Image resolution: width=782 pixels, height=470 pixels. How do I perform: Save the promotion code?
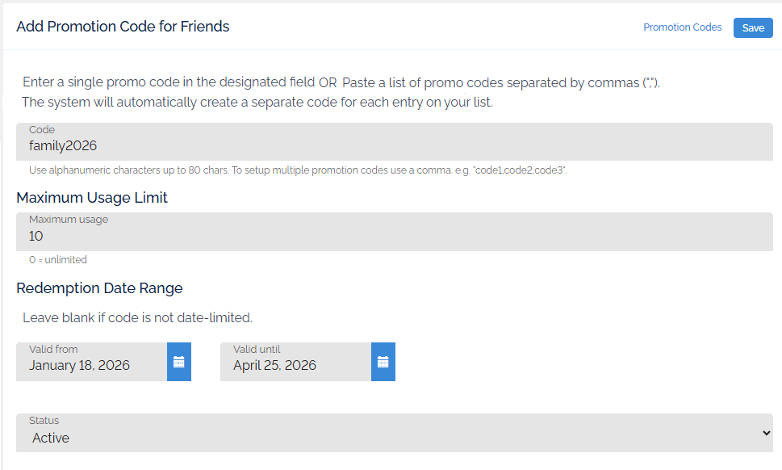click(752, 28)
